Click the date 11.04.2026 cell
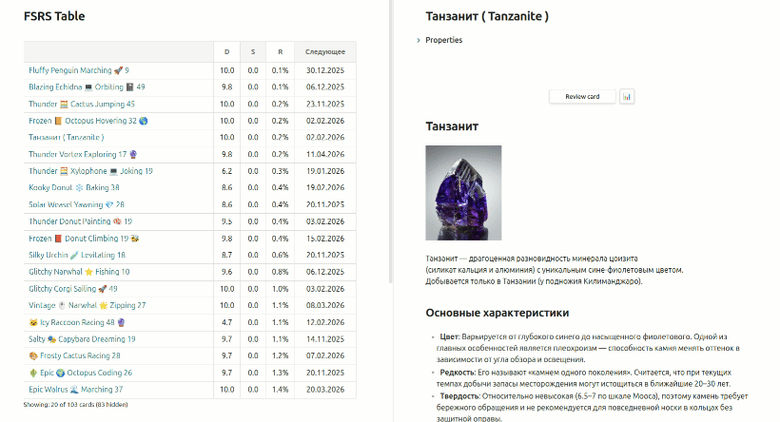The width and height of the screenshot is (780, 422). click(325, 154)
